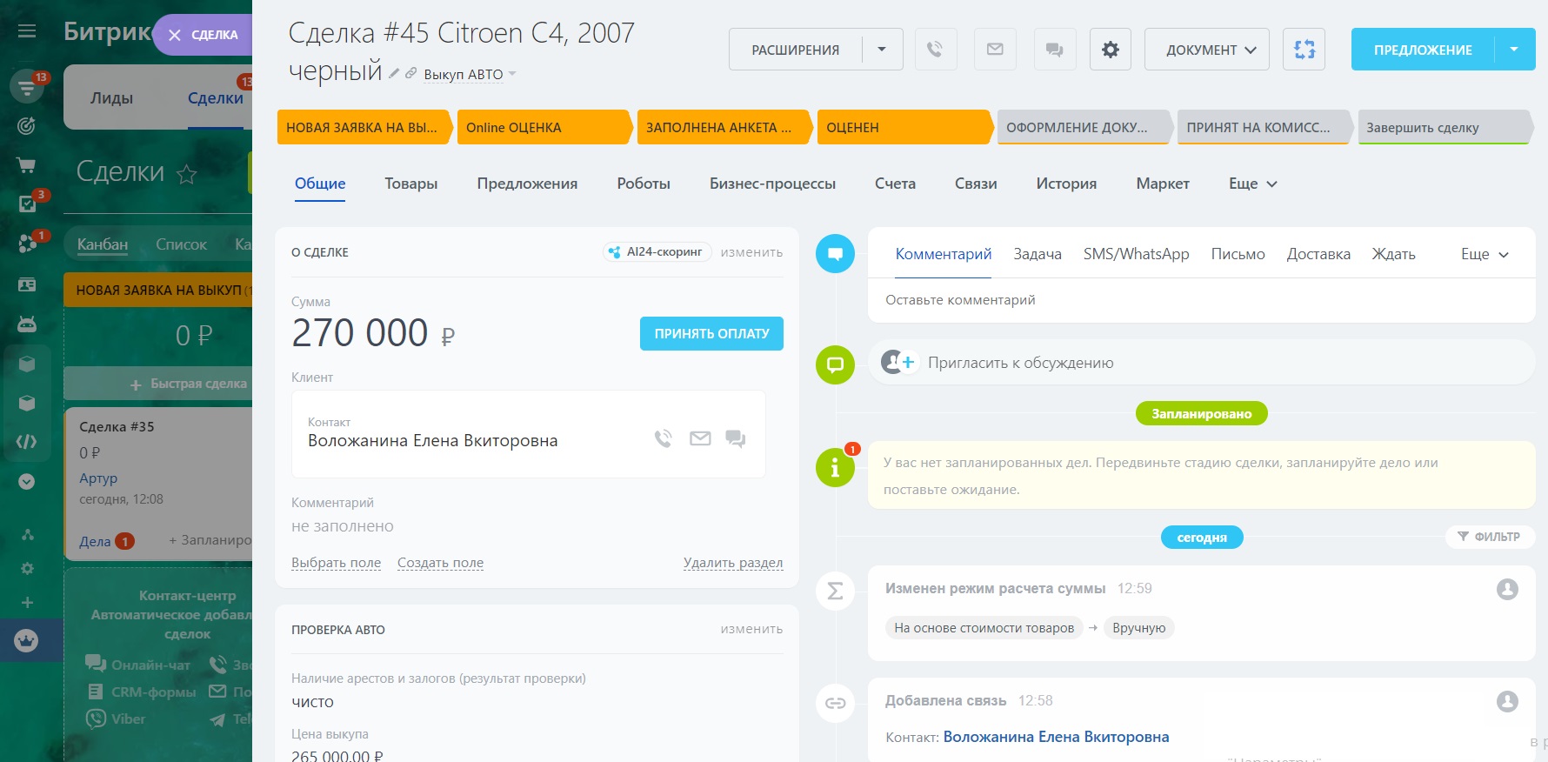
Task: Click the plus icon in the left sidebar
Action: [x=27, y=602]
